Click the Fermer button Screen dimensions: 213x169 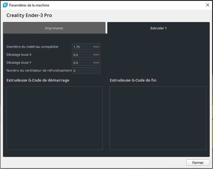click(198, 163)
